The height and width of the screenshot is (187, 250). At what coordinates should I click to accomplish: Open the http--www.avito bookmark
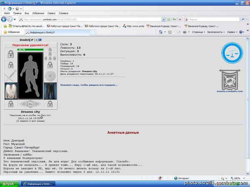[x=133, y=26]
